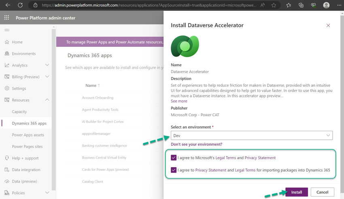
Task: Click the Analytics chart icon
Action: point(7,65)
